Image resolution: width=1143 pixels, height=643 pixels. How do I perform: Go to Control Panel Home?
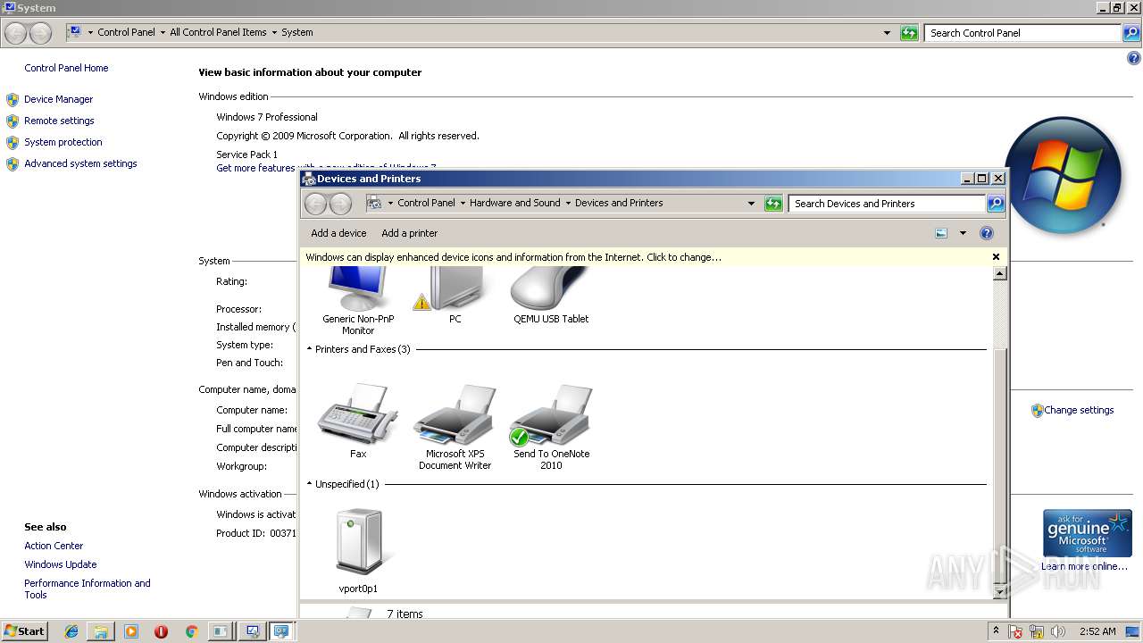(66, 68)
